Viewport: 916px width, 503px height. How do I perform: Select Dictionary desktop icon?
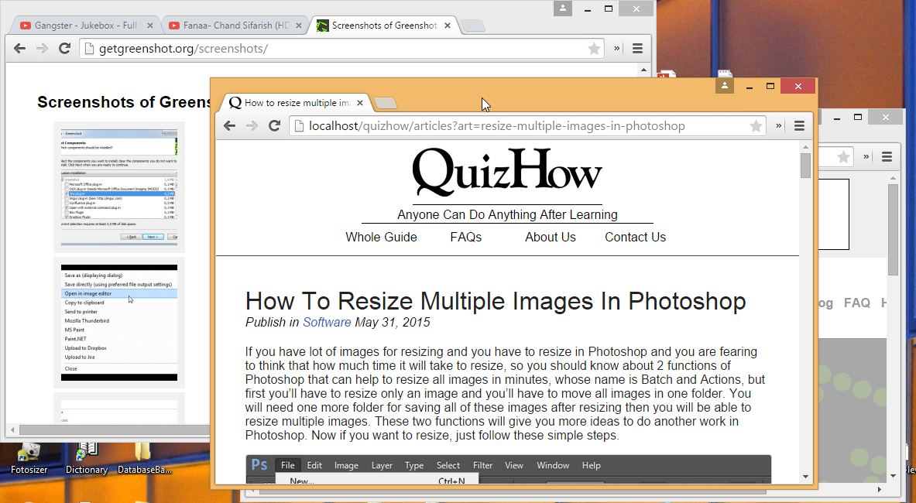tap(87, 459)
